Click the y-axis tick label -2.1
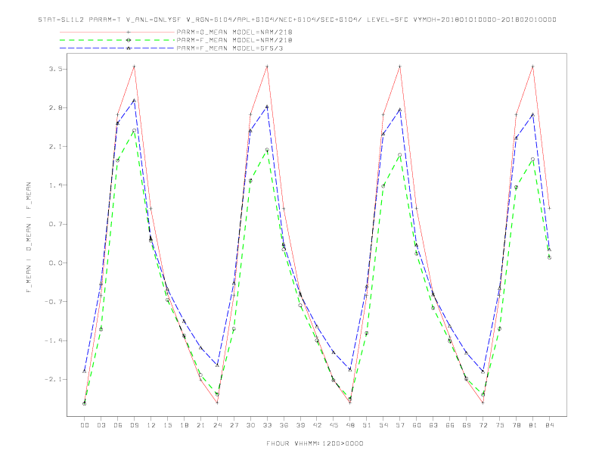This screenshot has width=599, height=463. [54, 379]
